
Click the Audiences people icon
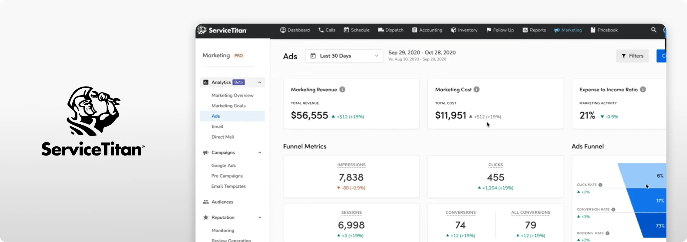pyautogui.click(x=206, y=202)
